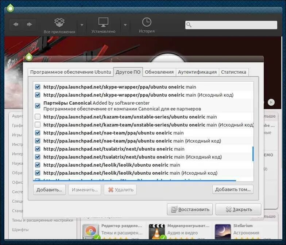
Task: Open Installed monitor icon
Action: click(x=103, y=22)
